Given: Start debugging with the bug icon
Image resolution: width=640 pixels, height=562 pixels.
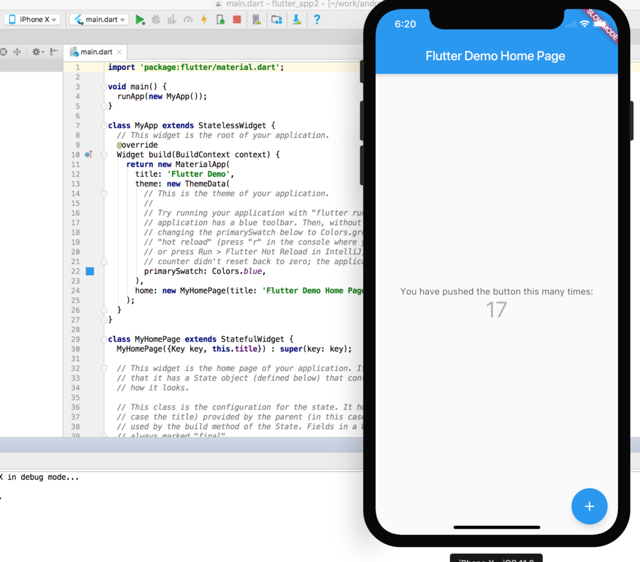Looking at the screenshot, I should (156, 19).
